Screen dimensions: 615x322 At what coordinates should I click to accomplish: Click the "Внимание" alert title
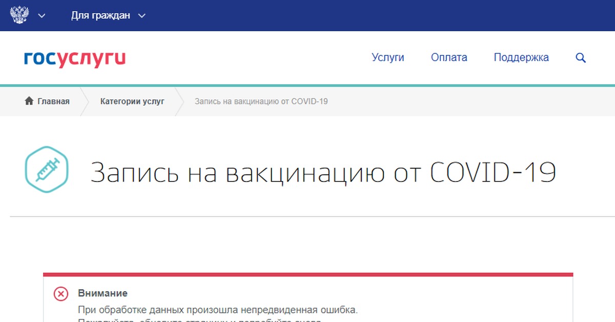(x=102, y=293)
